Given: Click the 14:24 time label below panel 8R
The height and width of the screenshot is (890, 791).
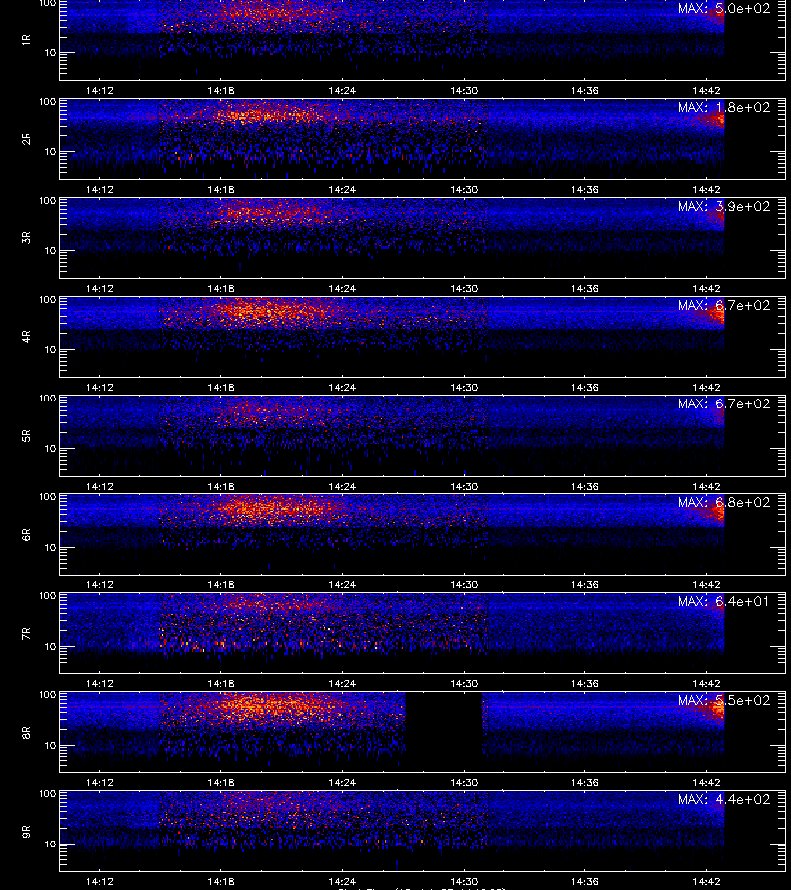Looking at the screenshot, I should click(x=342, y=783).
